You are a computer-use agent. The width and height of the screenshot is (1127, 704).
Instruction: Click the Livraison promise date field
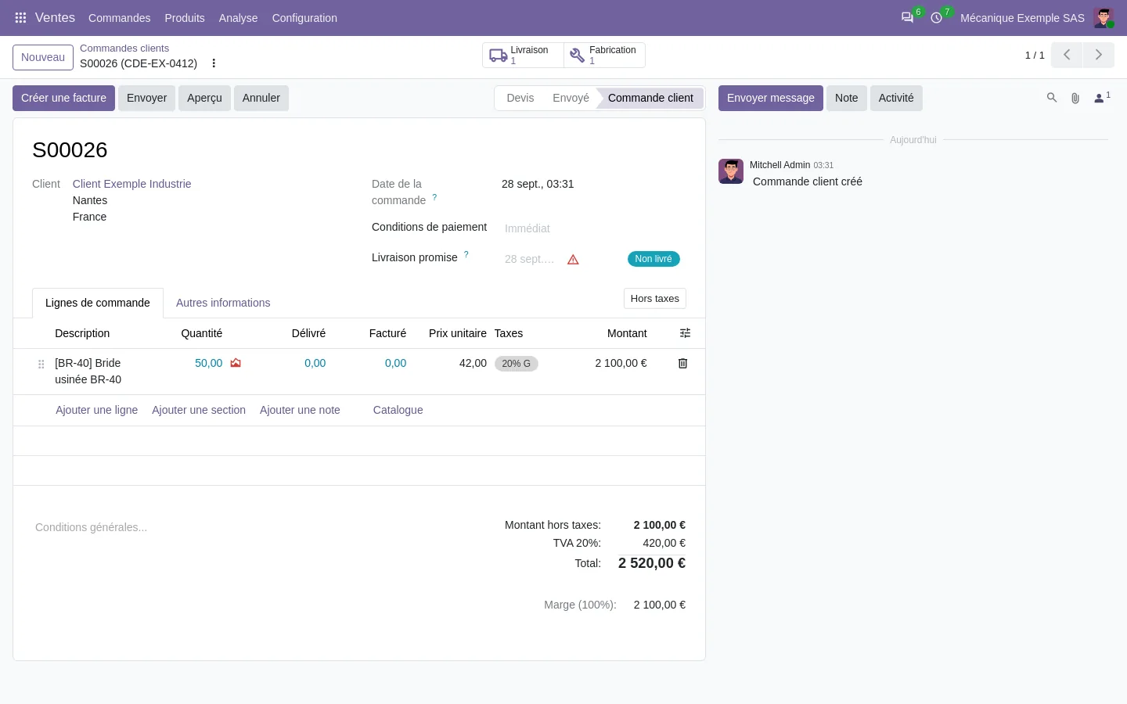pyautogui.click(x=530, y=259)
